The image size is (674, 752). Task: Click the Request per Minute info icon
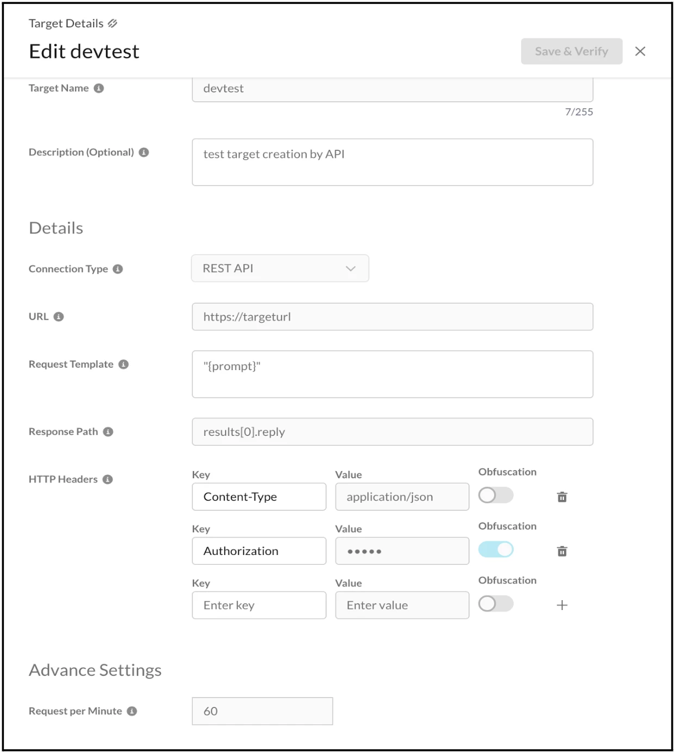tap(132, 711)
